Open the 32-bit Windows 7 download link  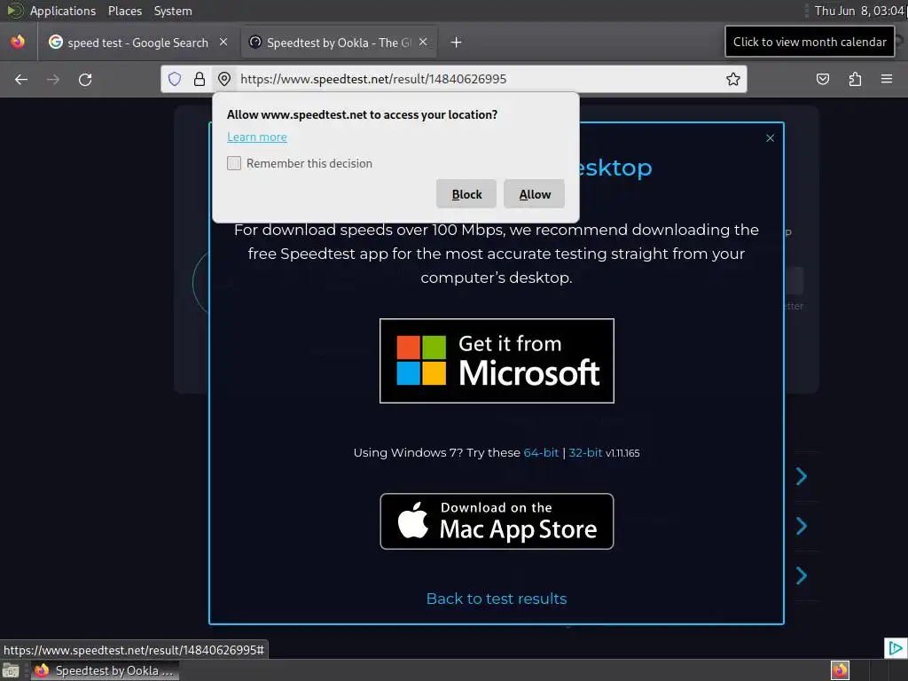[x=585, y=453]
